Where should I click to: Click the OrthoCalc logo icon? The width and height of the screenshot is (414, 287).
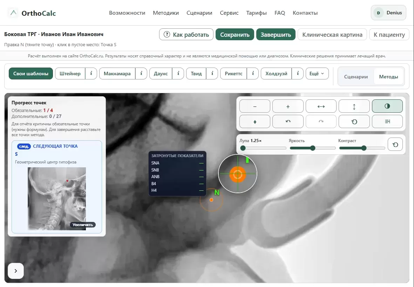click(x=13, y=13)
